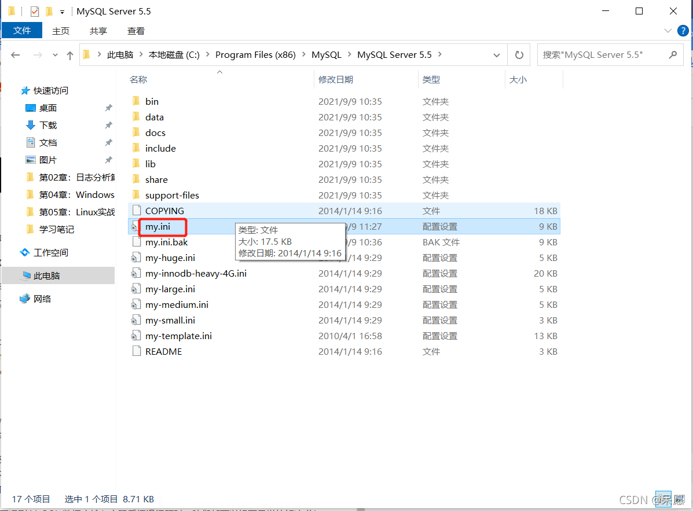This screenshot has width=693, height=511.
Task: Select the my-medium.ini file icon
Action: point(136,305)
